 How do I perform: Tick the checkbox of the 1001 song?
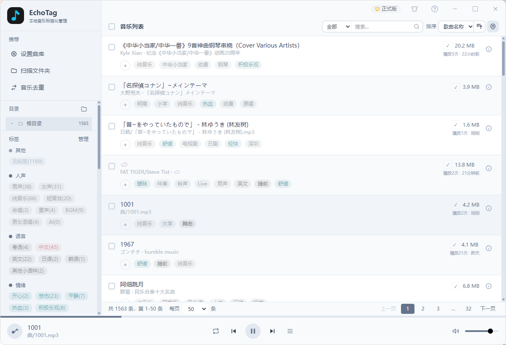pyautogui.click(x=111, y=206)
